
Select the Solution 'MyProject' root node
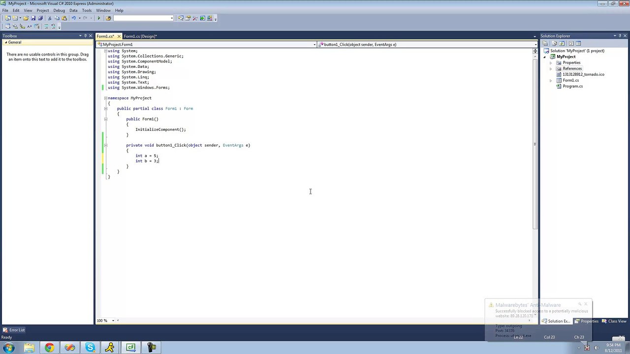click(577, 51)
